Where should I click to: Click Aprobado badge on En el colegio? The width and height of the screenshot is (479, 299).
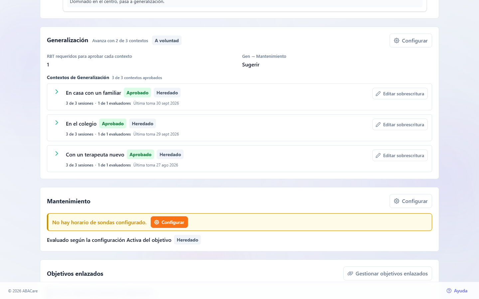pyautogui.click(x=113, y=124)
